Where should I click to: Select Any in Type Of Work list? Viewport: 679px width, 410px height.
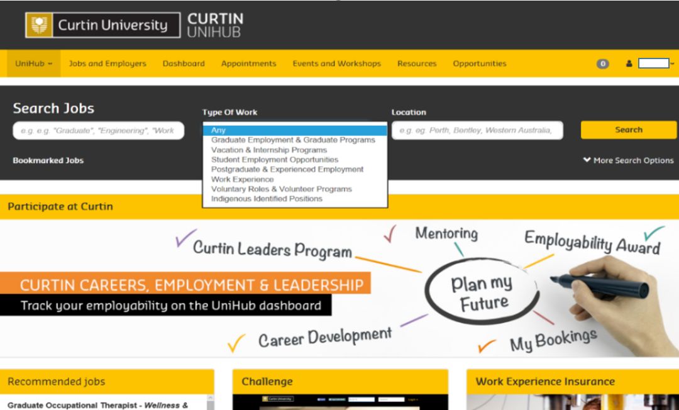pos(295,130)
